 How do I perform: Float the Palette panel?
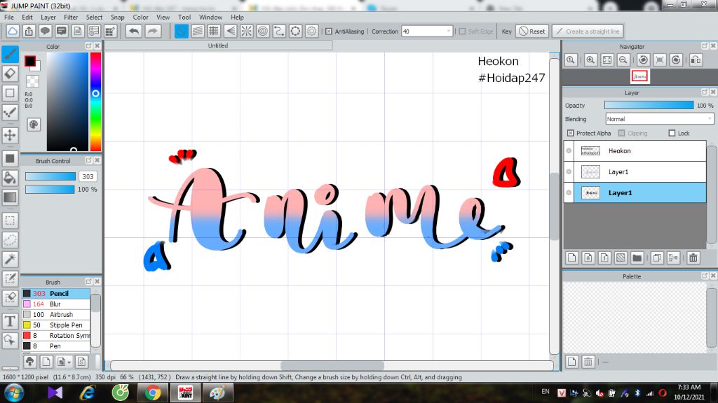pos(704,276)
